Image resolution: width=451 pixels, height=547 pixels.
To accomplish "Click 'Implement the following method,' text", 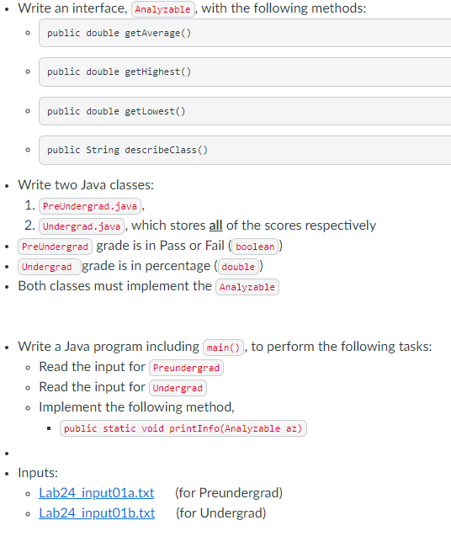I will (x=136, y=407).
